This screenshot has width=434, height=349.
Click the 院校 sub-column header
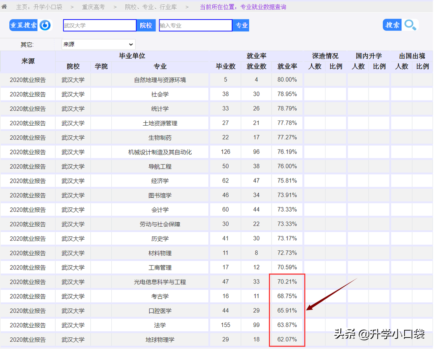pos(73,67)
